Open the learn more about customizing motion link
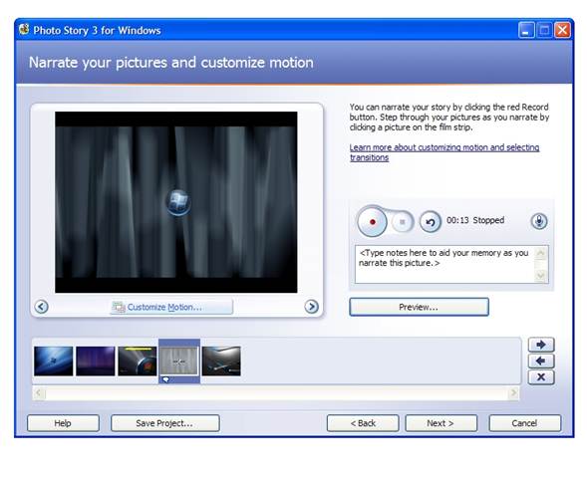The width and height of the screenshot is (587, 486). tap(444, 152)
